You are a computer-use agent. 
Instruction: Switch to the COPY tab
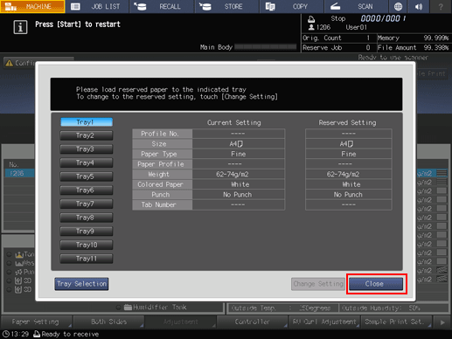[x=292, y=6]
